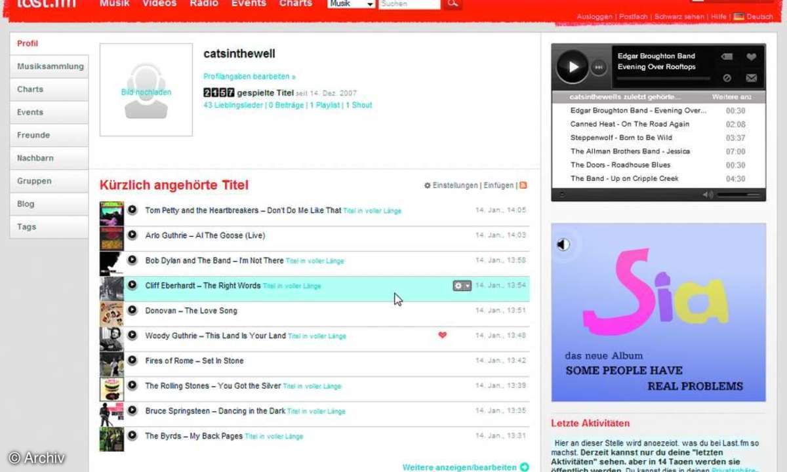Click the green arrow beside Weitere anzeigen/bearbeiten
The height and width of the screenshot is (472, 787).
(x=524, y=467)
